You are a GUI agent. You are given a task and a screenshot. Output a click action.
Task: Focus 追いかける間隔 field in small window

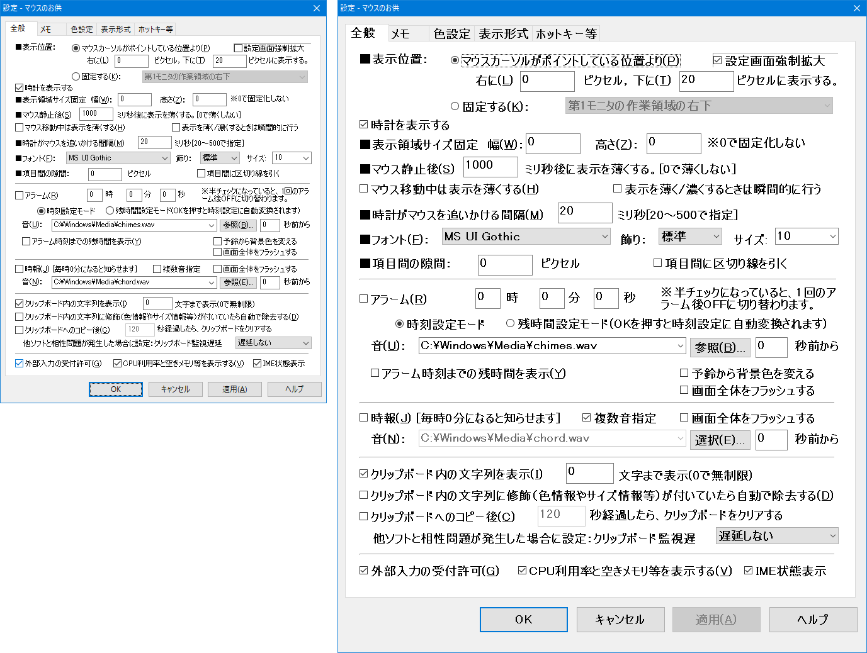(x=154, y=143)
